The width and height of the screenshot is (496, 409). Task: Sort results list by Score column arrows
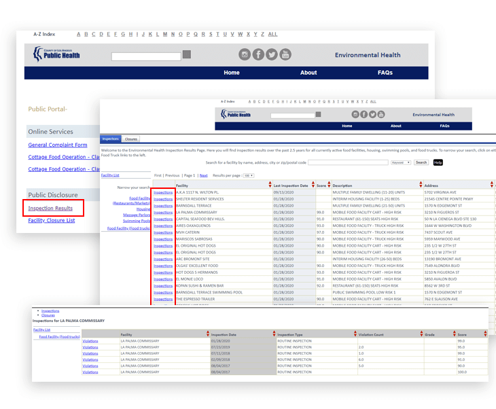(329, 184)
